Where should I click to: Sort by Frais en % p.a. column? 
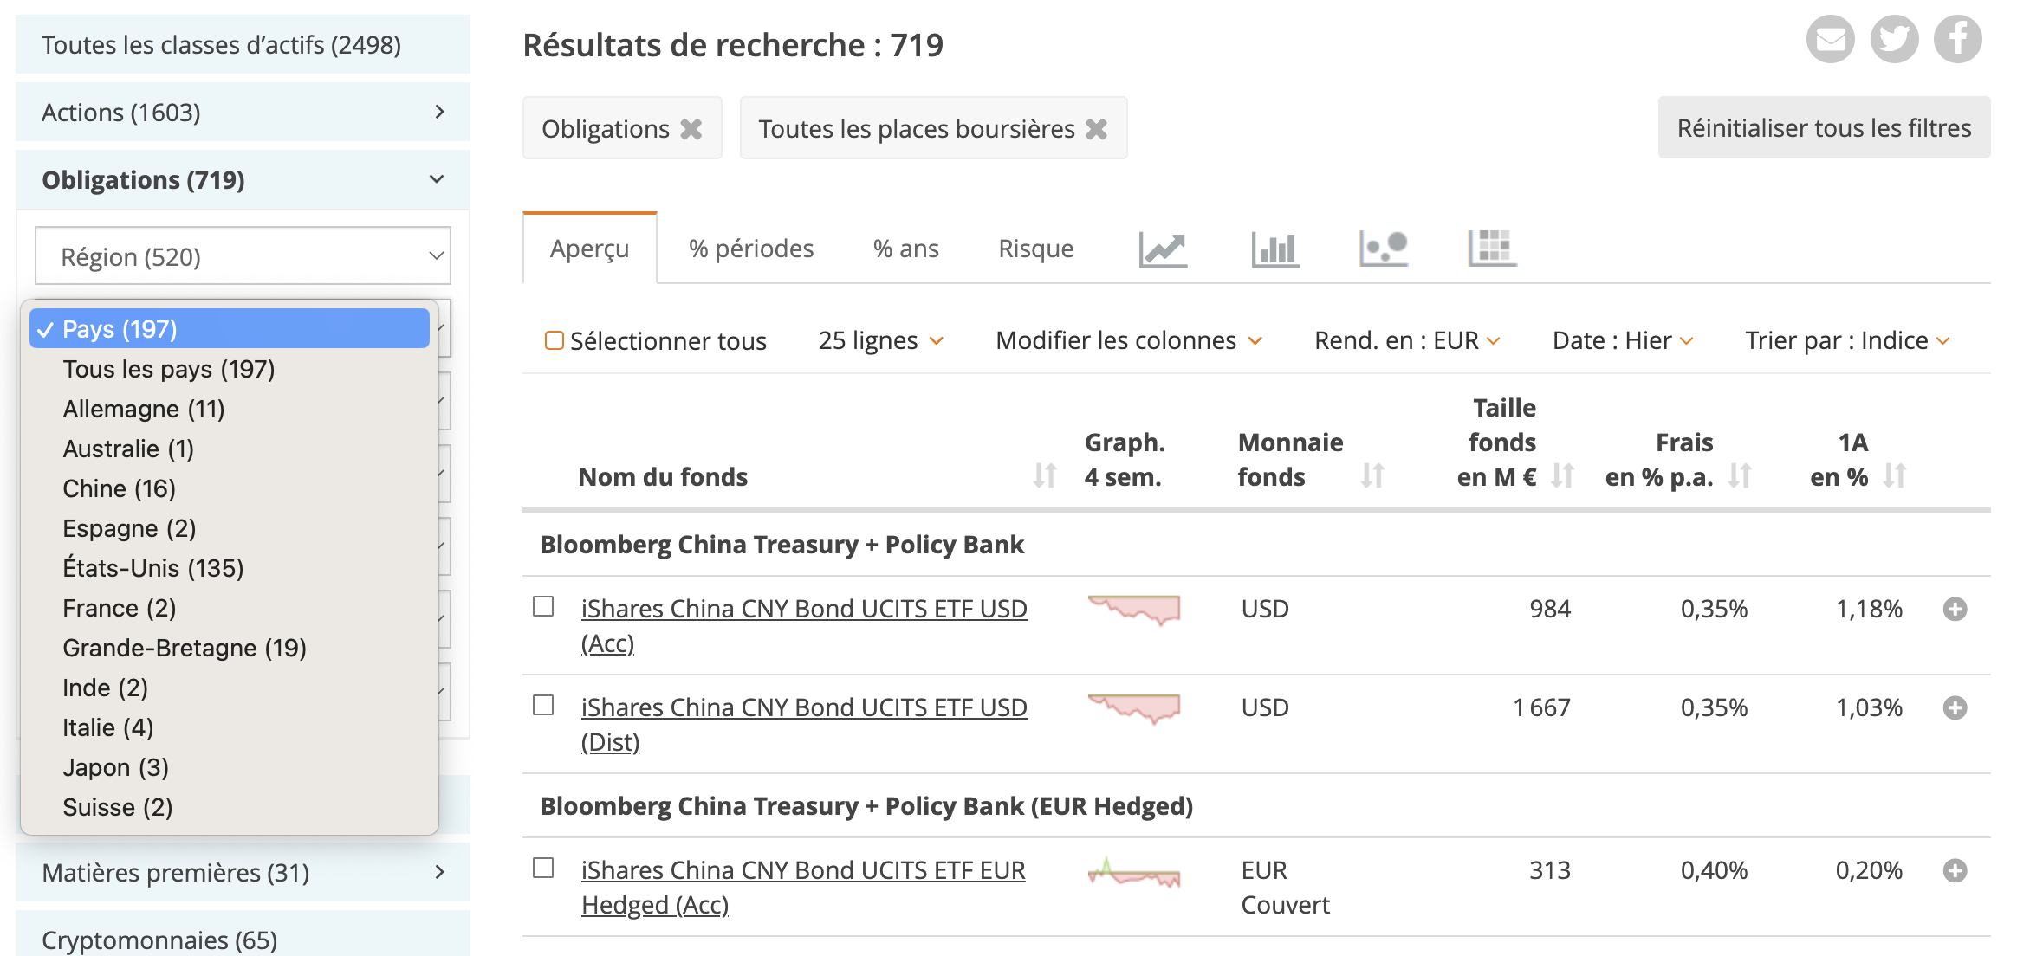(1740, 475)
